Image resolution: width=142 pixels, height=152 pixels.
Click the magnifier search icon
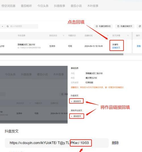8,26
